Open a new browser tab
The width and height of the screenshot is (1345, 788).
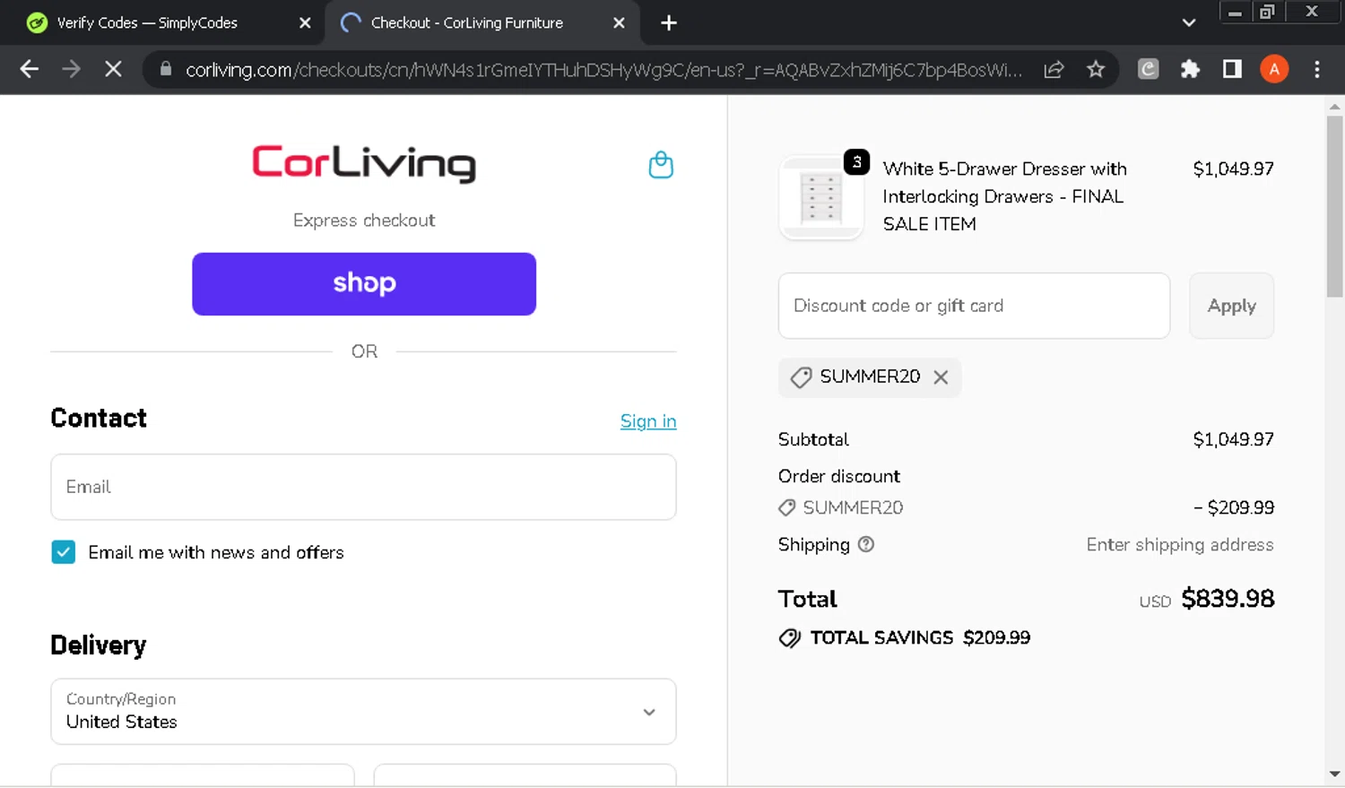tap(669, 22)
